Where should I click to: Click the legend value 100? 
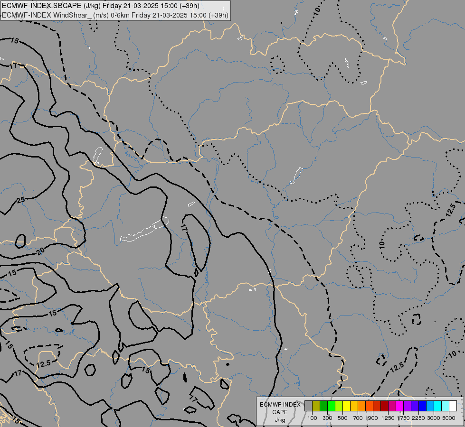[x=312, y=418]
